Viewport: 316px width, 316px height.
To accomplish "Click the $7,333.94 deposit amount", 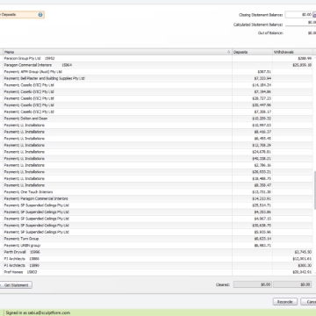I will pos(262,78).
